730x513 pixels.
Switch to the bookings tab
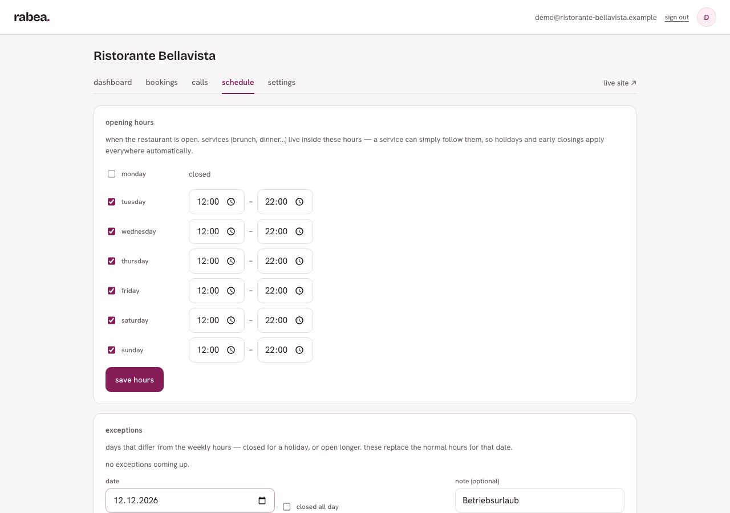[x=162, y=83]
